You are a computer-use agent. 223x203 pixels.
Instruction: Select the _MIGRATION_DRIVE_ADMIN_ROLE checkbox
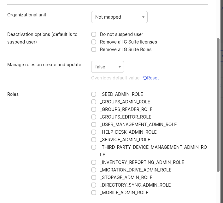point(94,170)
